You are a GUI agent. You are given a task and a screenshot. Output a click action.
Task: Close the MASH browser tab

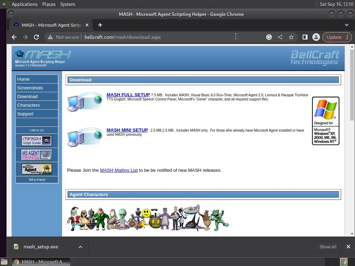click(87, 25)
